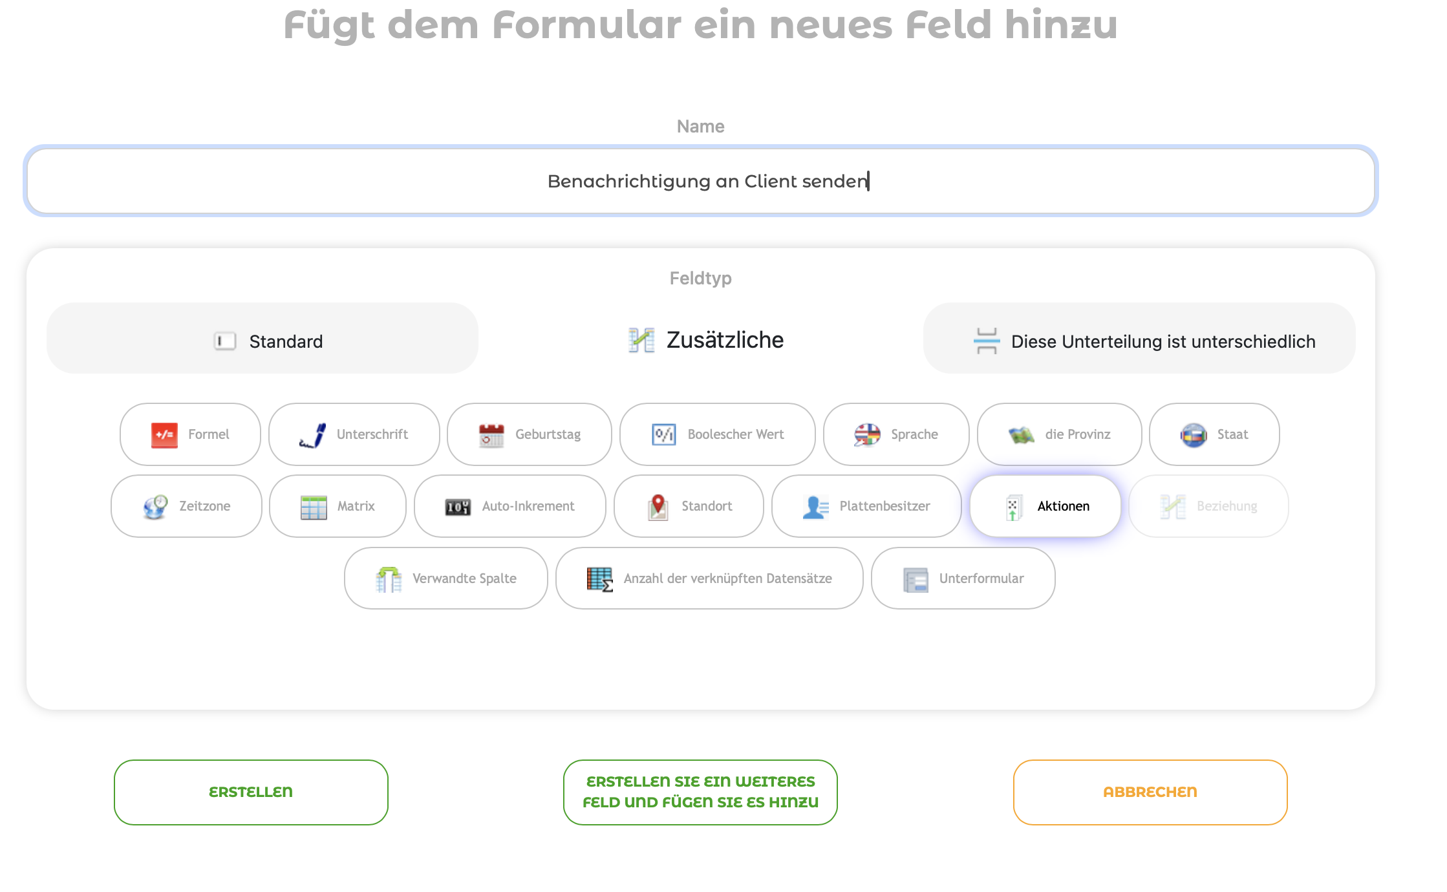Click the Plattenbesitzer user icon
The image size is (1447, 892).
[x=815, y=507]
